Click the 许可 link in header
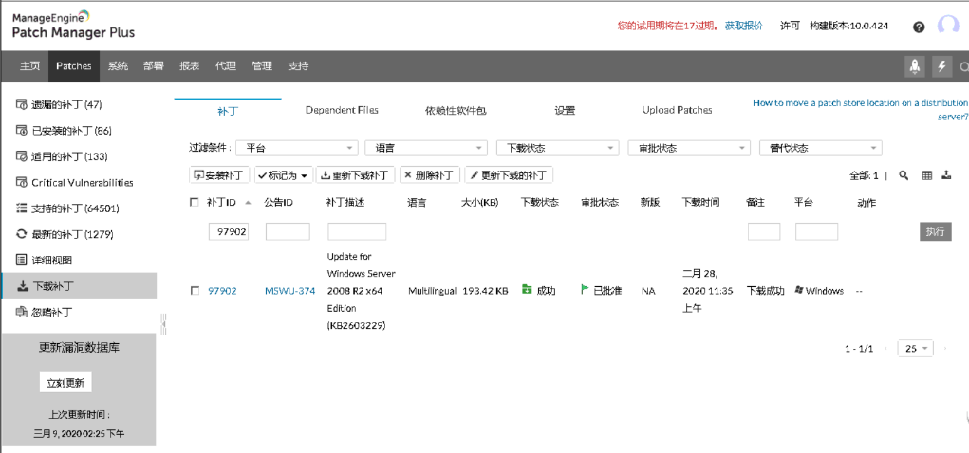 tap(790, 26)
